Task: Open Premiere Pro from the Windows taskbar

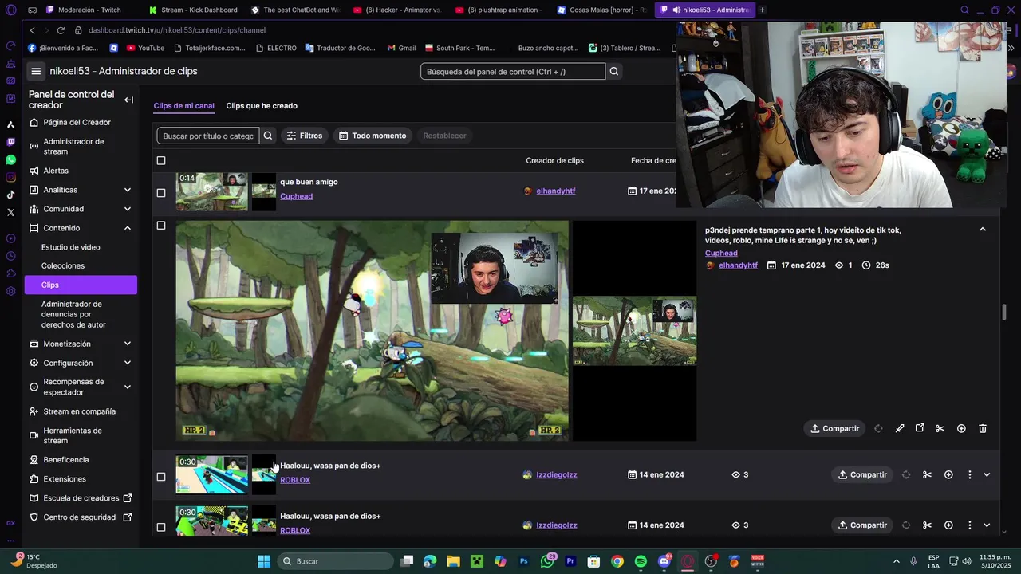Action: coord(570,561)
